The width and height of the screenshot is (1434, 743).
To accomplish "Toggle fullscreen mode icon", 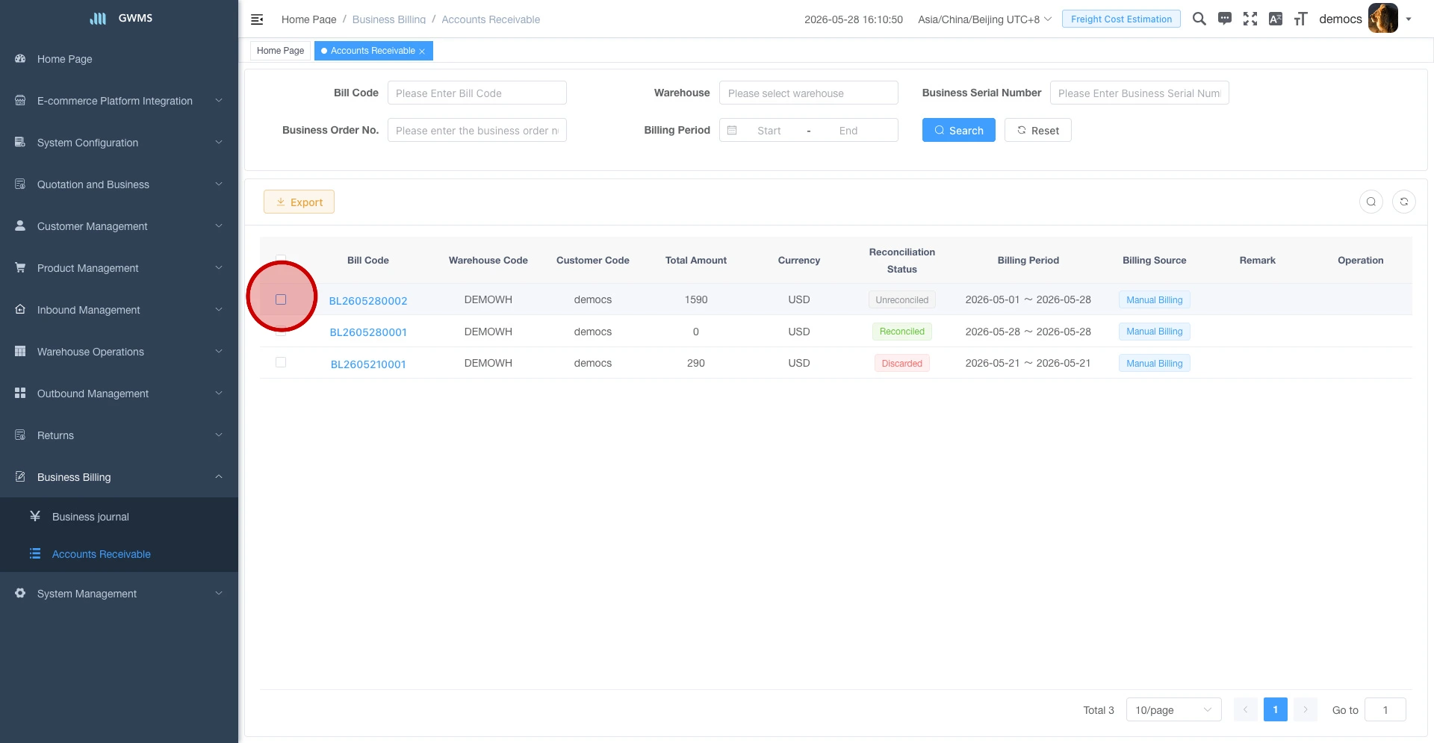I will click(x=1250, y=19).
